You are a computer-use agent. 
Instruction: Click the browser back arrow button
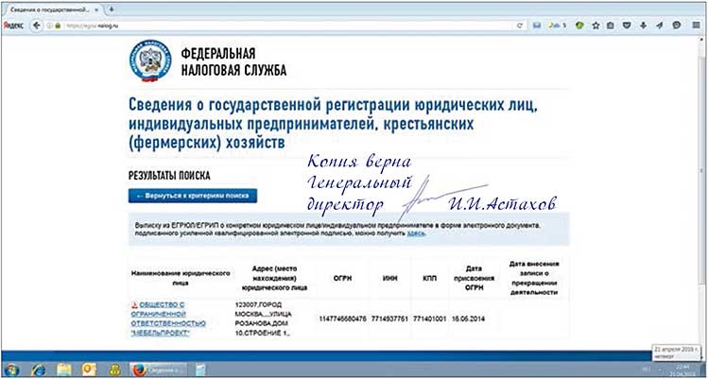click(x=37, y=26)
